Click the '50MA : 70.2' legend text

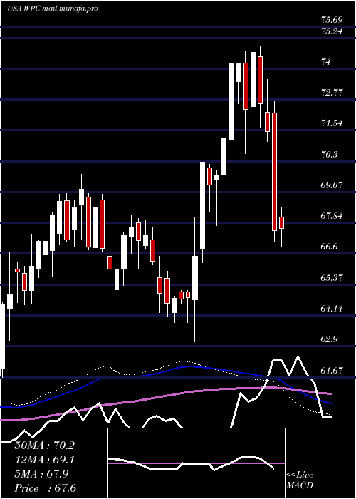pos(44,446)
